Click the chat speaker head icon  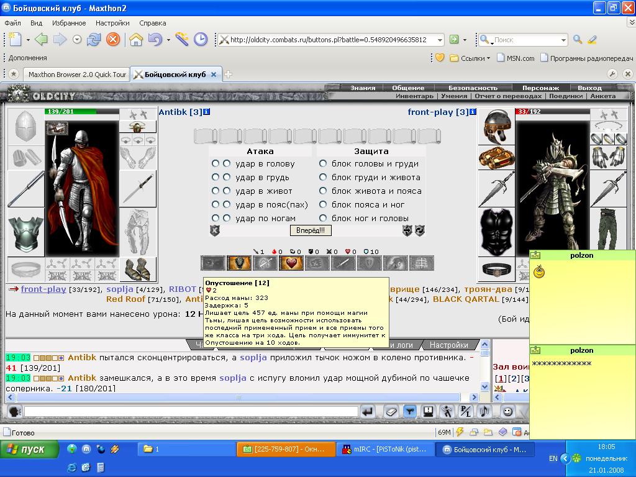[x=15, y=412]
